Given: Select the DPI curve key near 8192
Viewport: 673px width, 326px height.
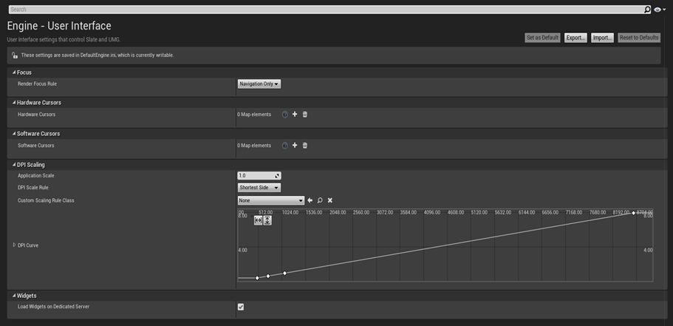Looking at the screenshot, I should pos(634,213).
